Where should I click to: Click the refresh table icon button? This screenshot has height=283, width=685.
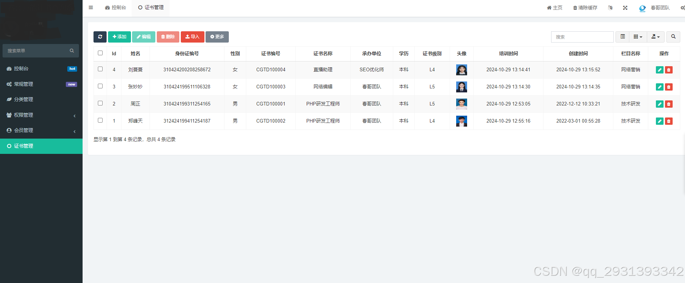click(100, 37)
